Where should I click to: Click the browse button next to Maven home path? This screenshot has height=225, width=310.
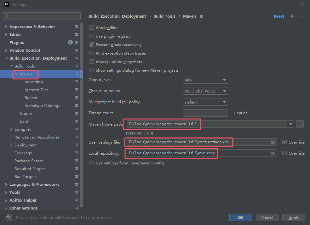(300, 124)
